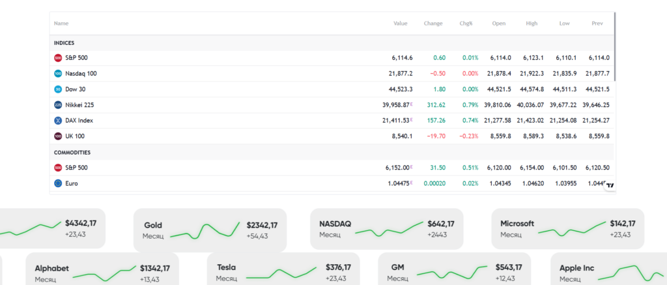Open the DAX Index symbol link
This screenshot has height=285, width=667.
tap(80, 121)
